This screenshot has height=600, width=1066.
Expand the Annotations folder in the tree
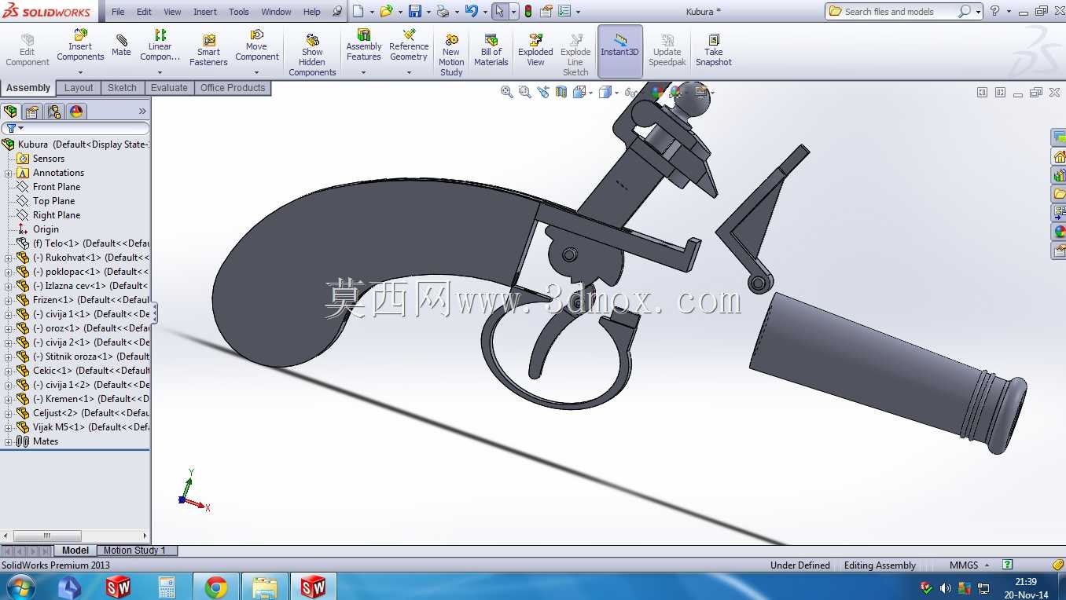pyautogui.click(x=9, y=173)
